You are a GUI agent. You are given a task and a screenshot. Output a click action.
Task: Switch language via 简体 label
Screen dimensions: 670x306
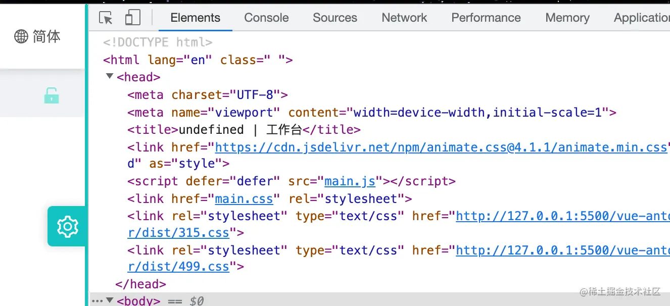pos(46,36)
